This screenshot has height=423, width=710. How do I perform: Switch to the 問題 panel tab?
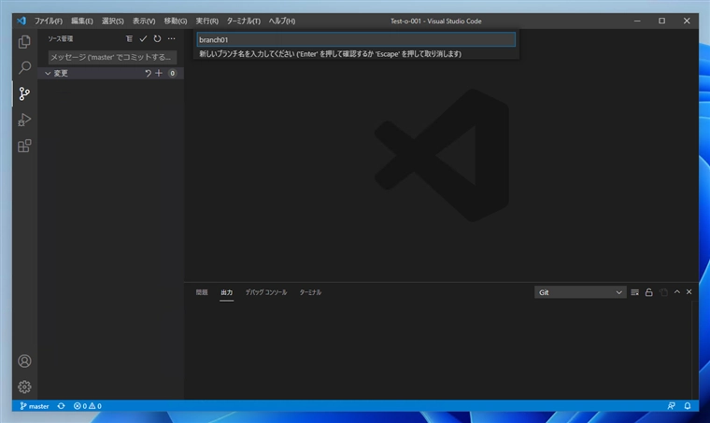point(202,292)
